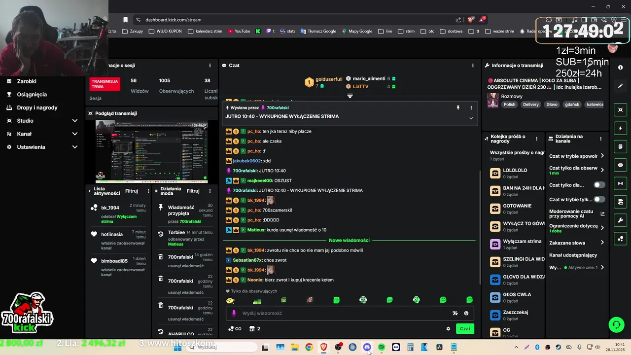Open Informacje o sesji three-dot menu

click(x=210, y=65)
